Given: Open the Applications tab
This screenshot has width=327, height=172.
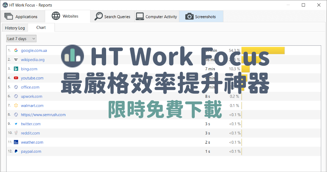Looking at the screenshot, I should coord(23,16).
